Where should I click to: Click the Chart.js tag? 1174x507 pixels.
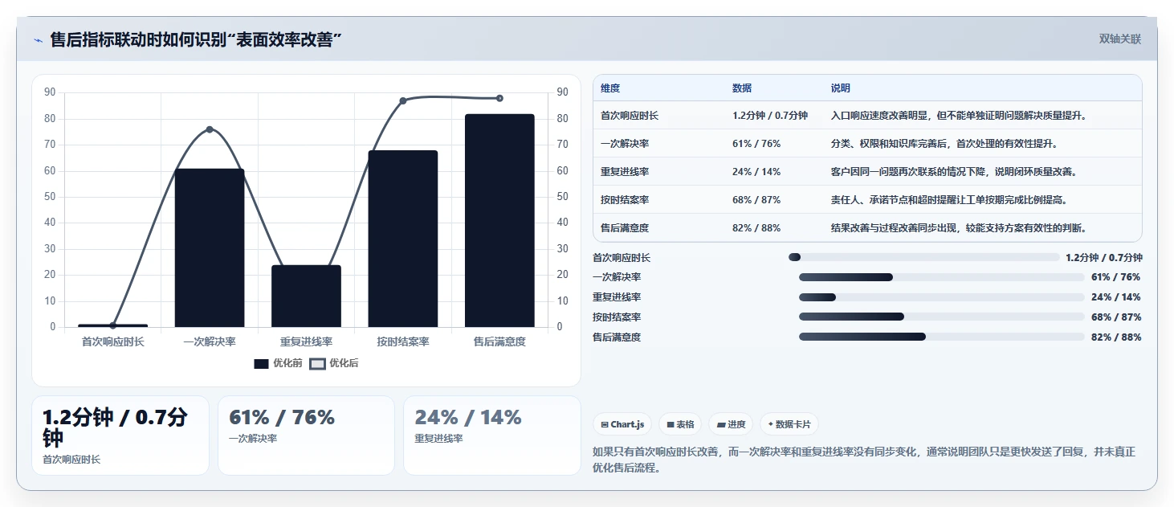click(x=622, y=424)
